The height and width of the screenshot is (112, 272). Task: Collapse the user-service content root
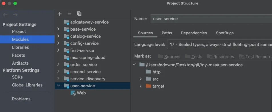pos(134,65)
